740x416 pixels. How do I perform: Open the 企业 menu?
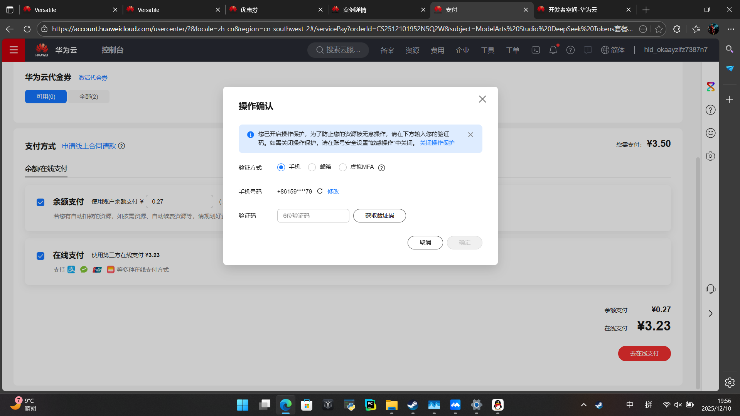(x=462, y=51)
